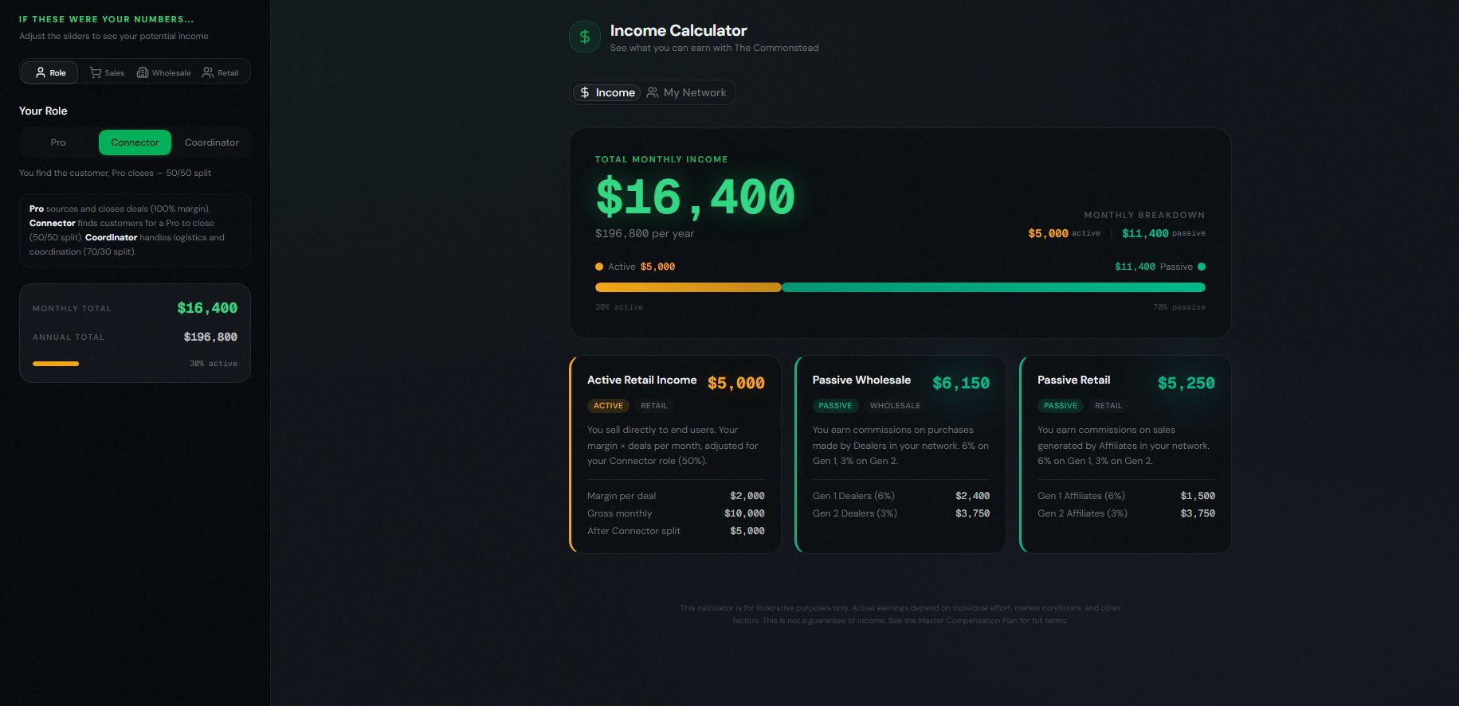Click the Active Retail Income card title
Screen dimensions: 1459x706
click(642, 380)
